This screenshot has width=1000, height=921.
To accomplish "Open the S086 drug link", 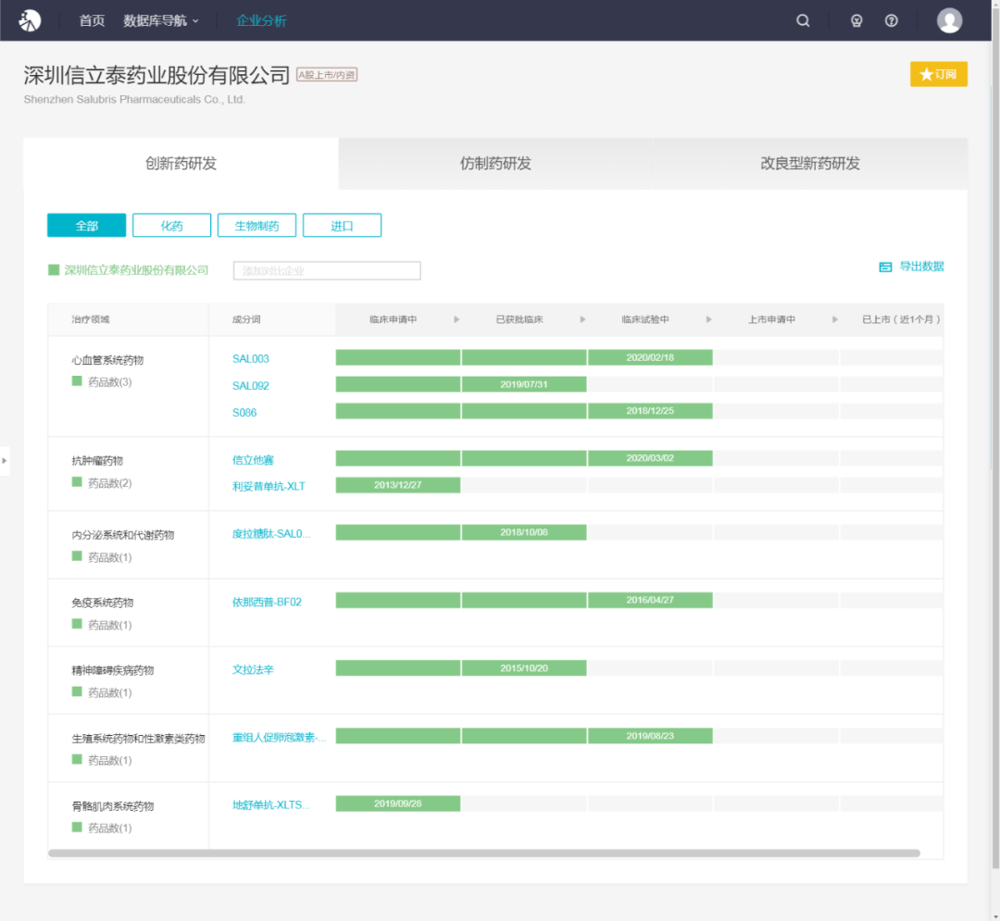I will click(x=244, y=413).
